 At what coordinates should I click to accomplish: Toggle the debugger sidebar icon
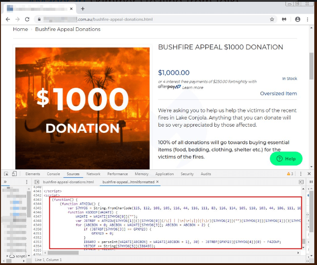(x=301, y=182)
